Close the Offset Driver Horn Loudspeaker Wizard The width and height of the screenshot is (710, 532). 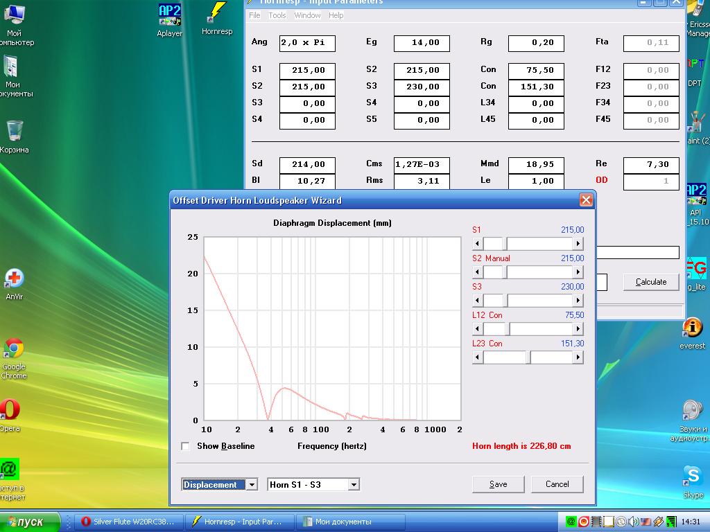586,200
